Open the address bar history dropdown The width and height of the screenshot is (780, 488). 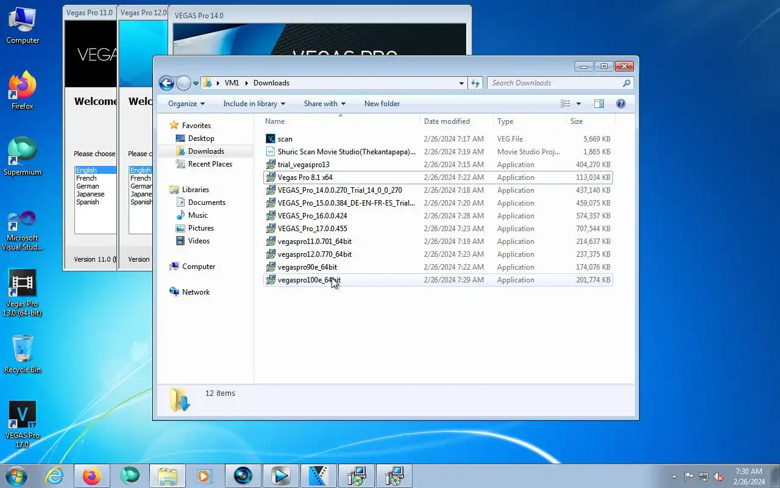pyautogui.click(x=461, y=83)
